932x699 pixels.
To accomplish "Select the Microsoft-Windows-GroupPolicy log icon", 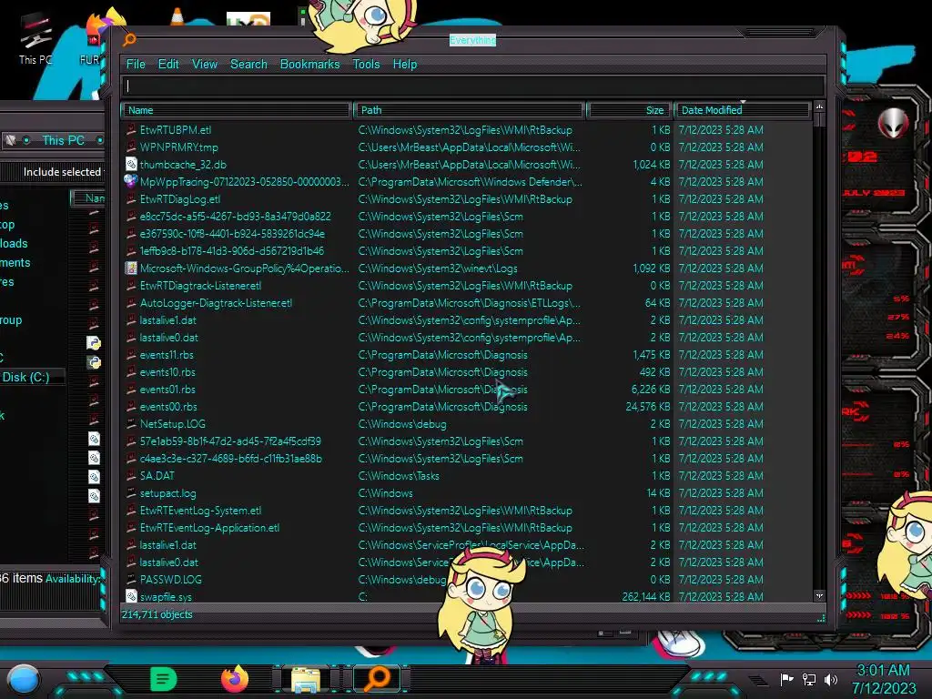I will click(x=131, y=268).
